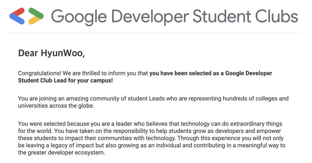Screen dimensions: 312x163
Task: Click the line "the greater developer ecosystem."
Action: click(62, 152)
